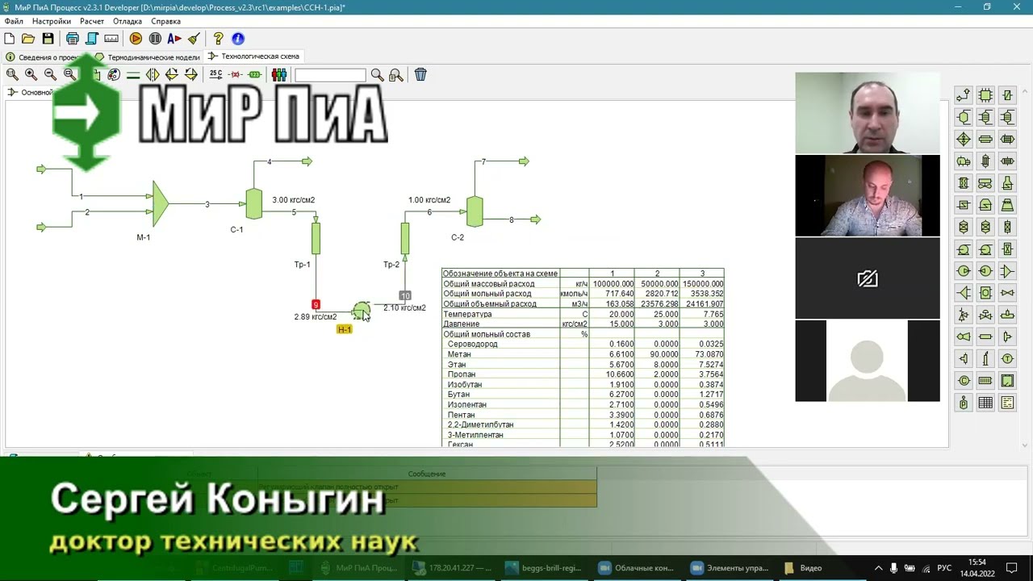Select pipe Tp-1 on the flowsheet
This screenshot has height=581, width=1033.
pyautogui.click(x=316, y=238)
